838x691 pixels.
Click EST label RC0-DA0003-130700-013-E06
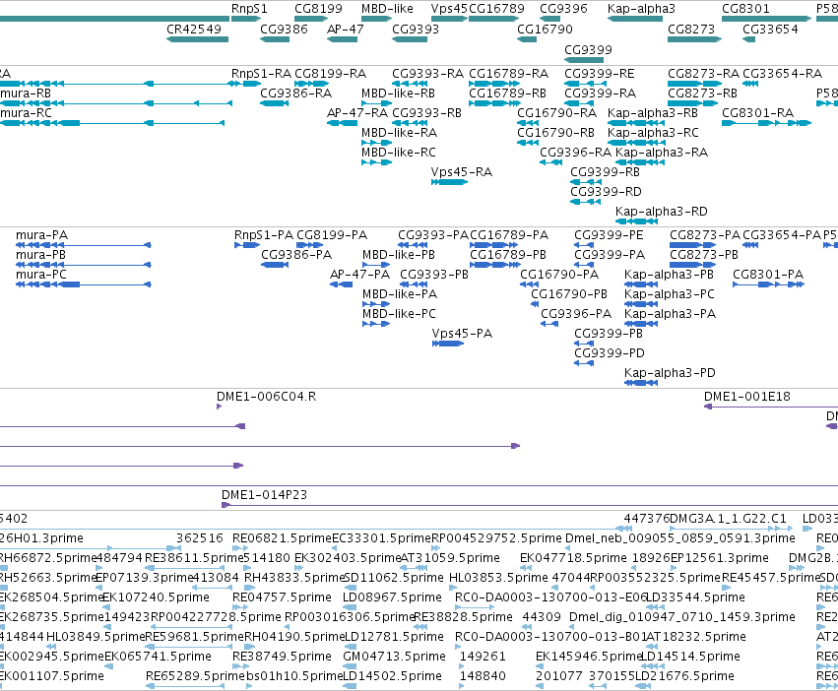[550, 597]
